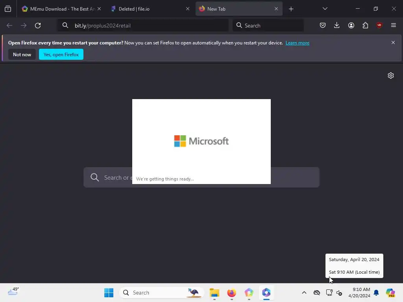Viewport: 403px width, 302px height.
Task: Open muted volume tray icon
Action: (x=339, y=293)
